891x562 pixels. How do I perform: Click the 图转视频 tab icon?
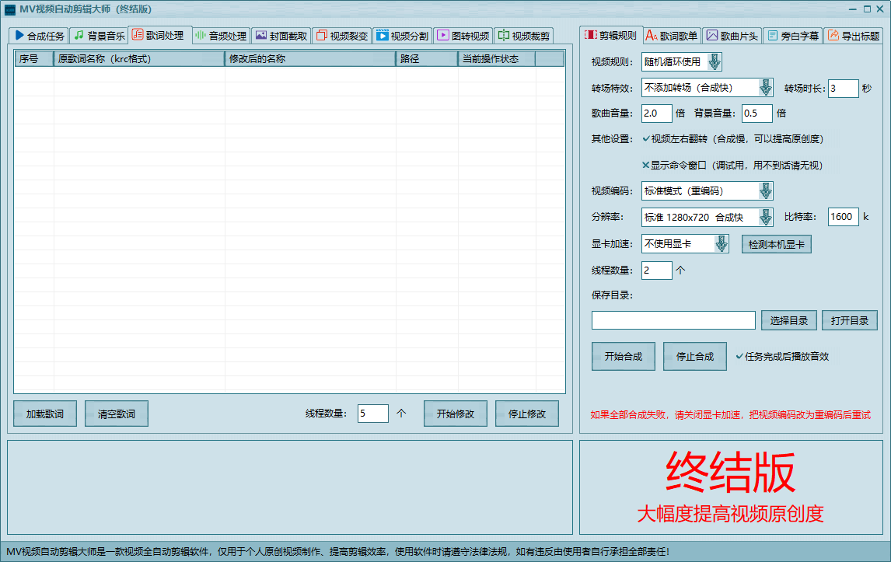tap(442, 35)
